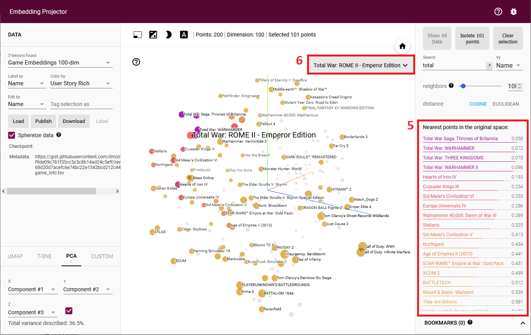Screen dimensions: 531x335
Task: Select the PCA tab
Action: (x=72, y=256)
